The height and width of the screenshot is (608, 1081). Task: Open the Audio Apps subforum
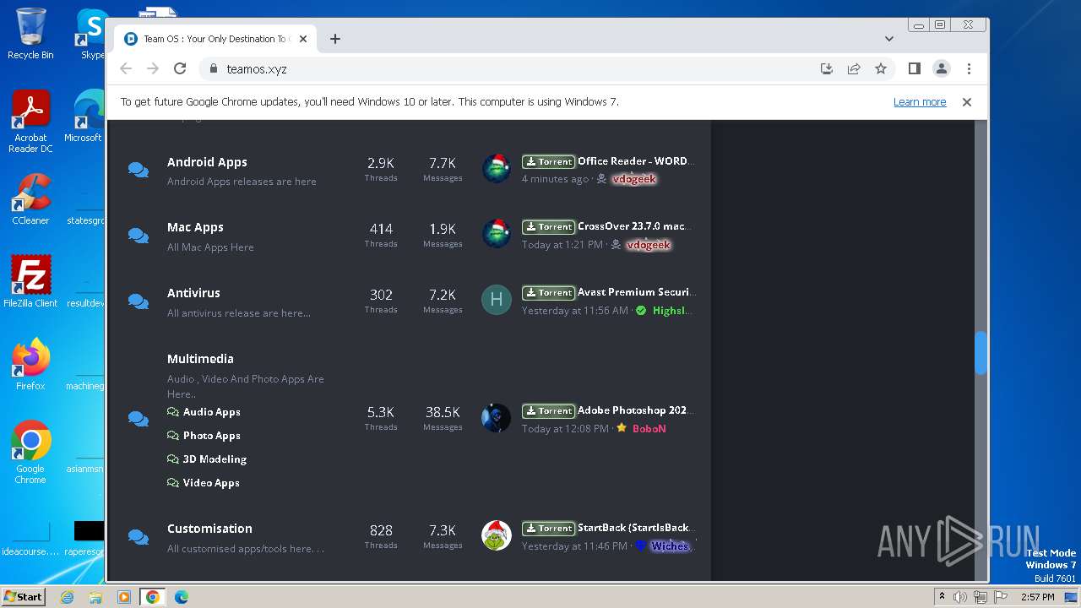[212, 412]
